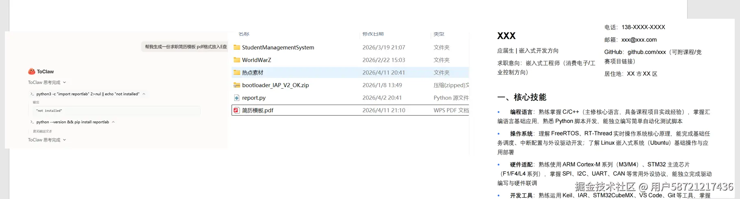Click the report.py Python file icon
Image resolution: width=740 pixels, height=199 pixels.
pyautogui.click(x=237, y=98)
